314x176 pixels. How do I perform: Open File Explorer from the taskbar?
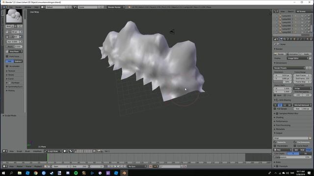(x=20, y=173)
